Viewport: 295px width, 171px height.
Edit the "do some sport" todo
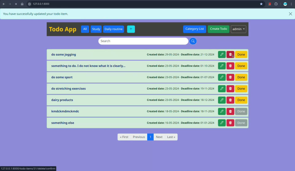[222, 77]
